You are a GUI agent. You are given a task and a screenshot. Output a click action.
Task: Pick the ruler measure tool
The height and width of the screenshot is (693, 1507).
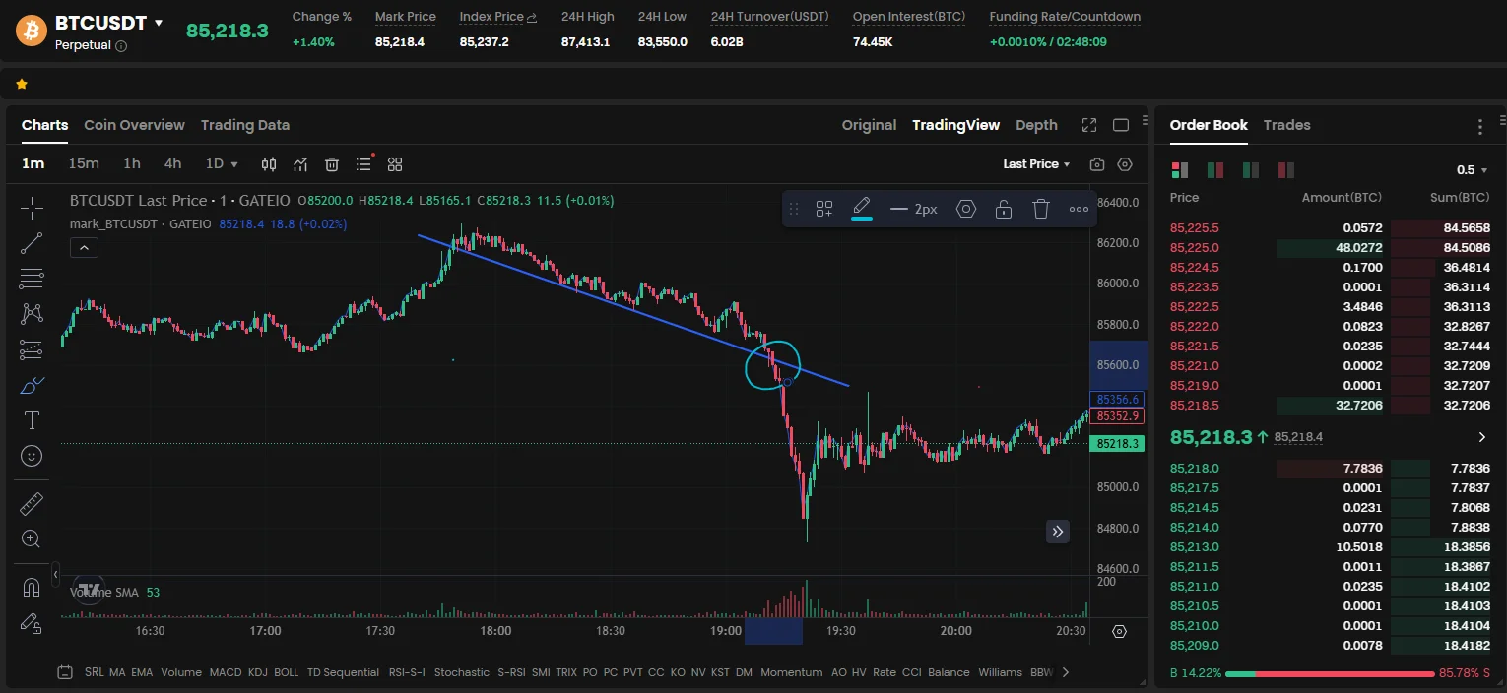(x=32, y=504)
